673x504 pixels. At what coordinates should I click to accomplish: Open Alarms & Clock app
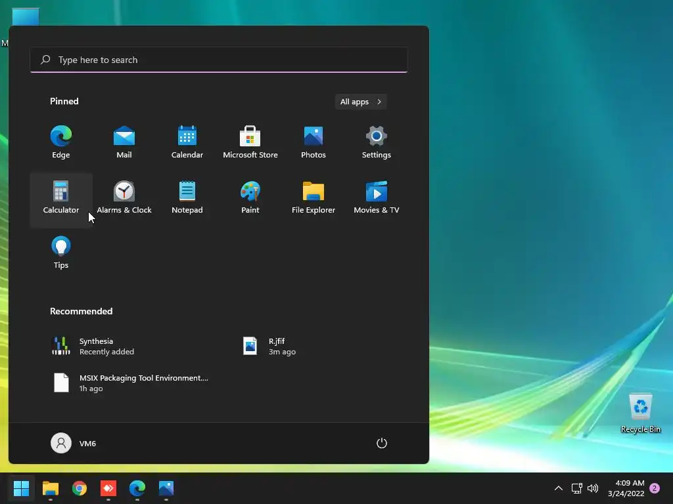click(124, 198)
